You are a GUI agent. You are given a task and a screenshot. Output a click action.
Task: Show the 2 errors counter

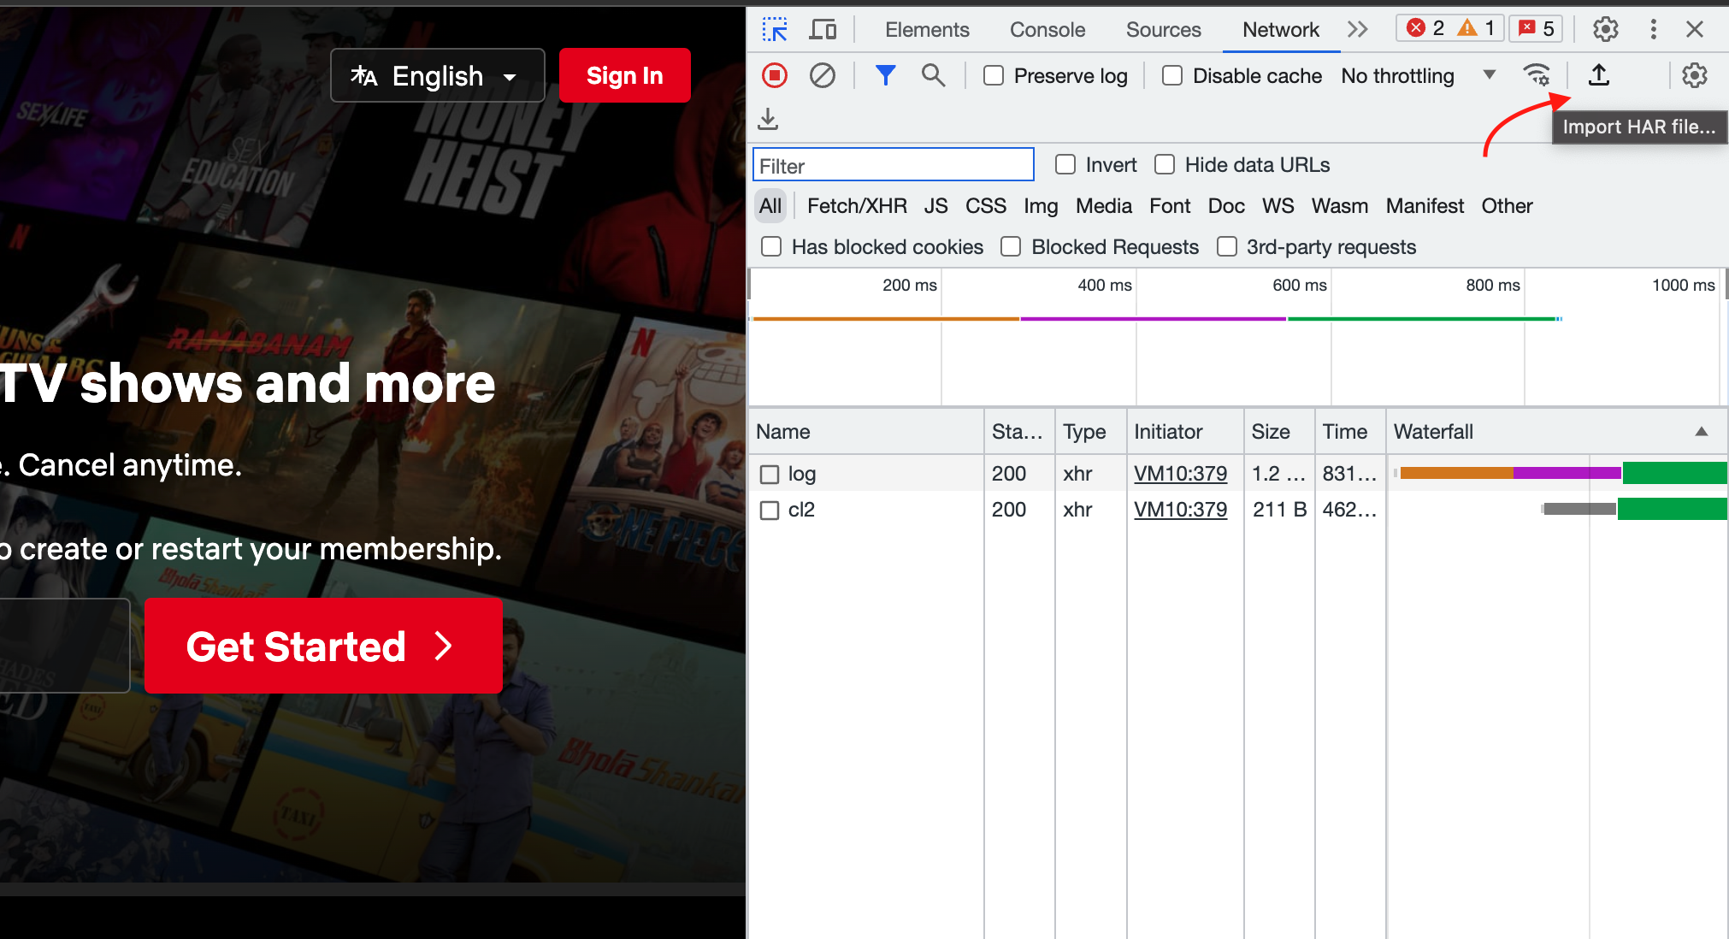tap(1425, 28)
